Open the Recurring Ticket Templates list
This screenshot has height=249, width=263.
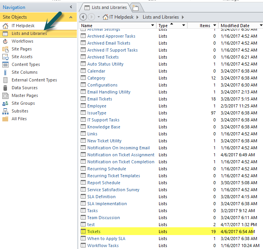[114, 176]
